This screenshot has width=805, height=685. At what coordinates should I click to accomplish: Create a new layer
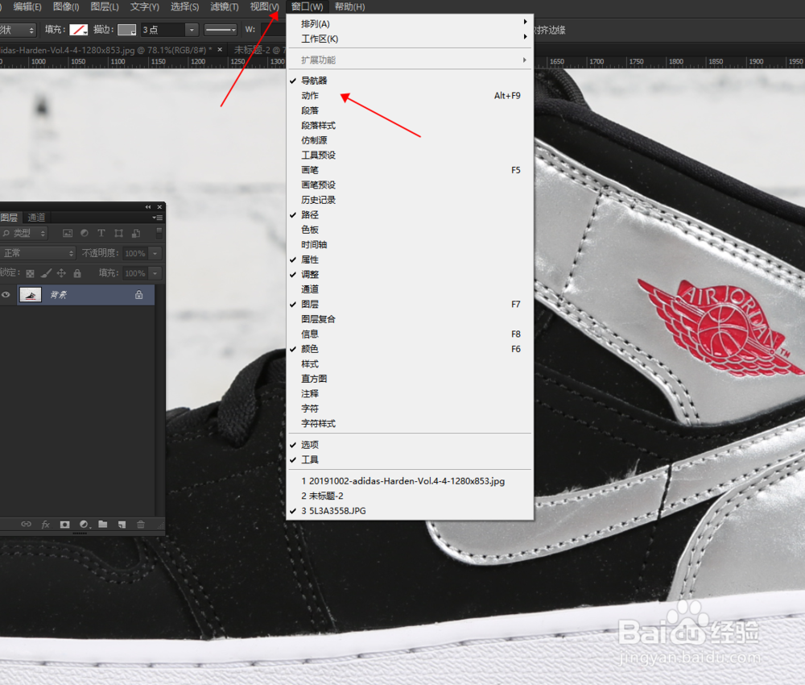[x=122, y=524]
